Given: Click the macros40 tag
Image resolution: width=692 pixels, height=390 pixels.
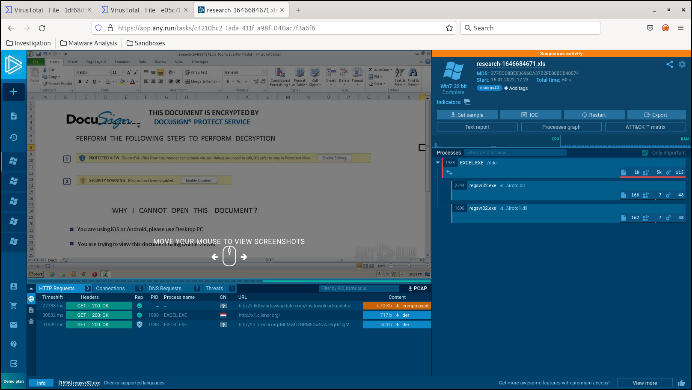Looking at the screenshot, I should (x=489, y=88).
